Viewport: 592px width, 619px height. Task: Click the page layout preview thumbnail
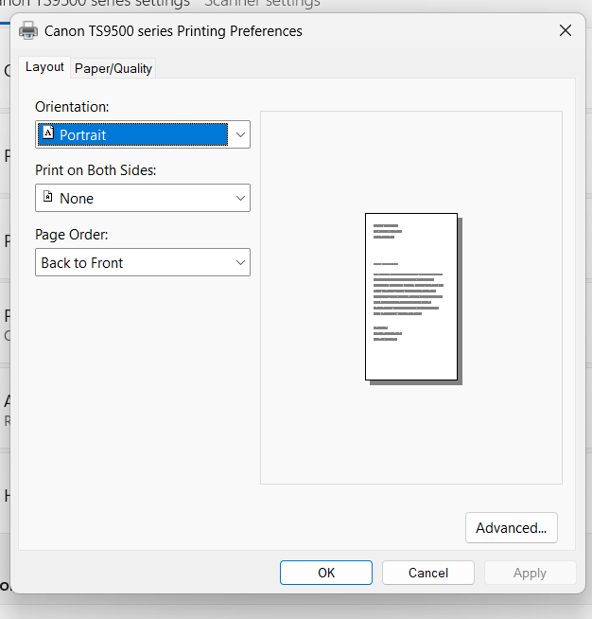click(x=413, y=299)
